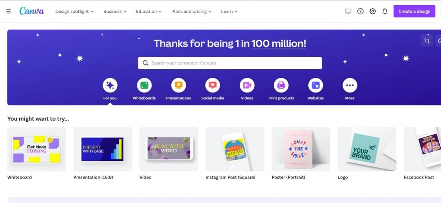Expand the Learn menu
Image resolution: width=441 pixels, height=203 pixels.
pos(229,11)
